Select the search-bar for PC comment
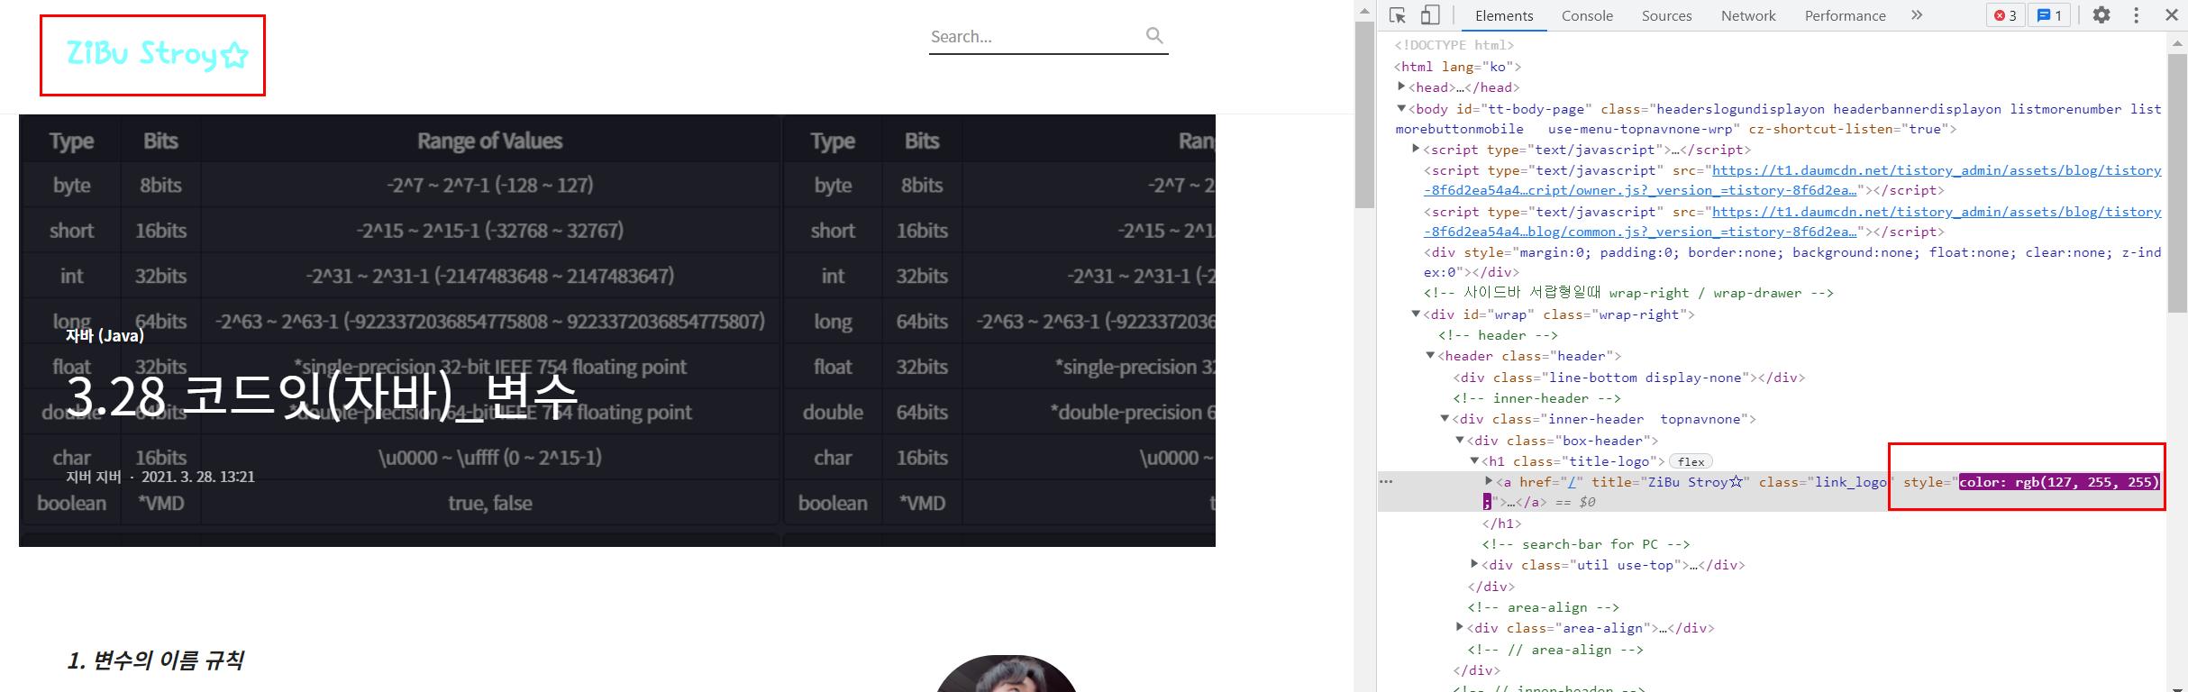This screenshot has width=2188, height=692. tap(1585, 544)
